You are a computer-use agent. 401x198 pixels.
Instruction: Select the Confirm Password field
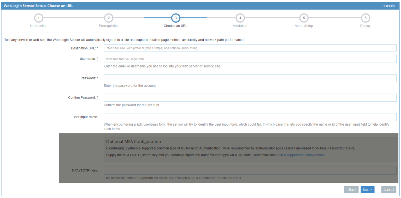[x=250, y=97]
